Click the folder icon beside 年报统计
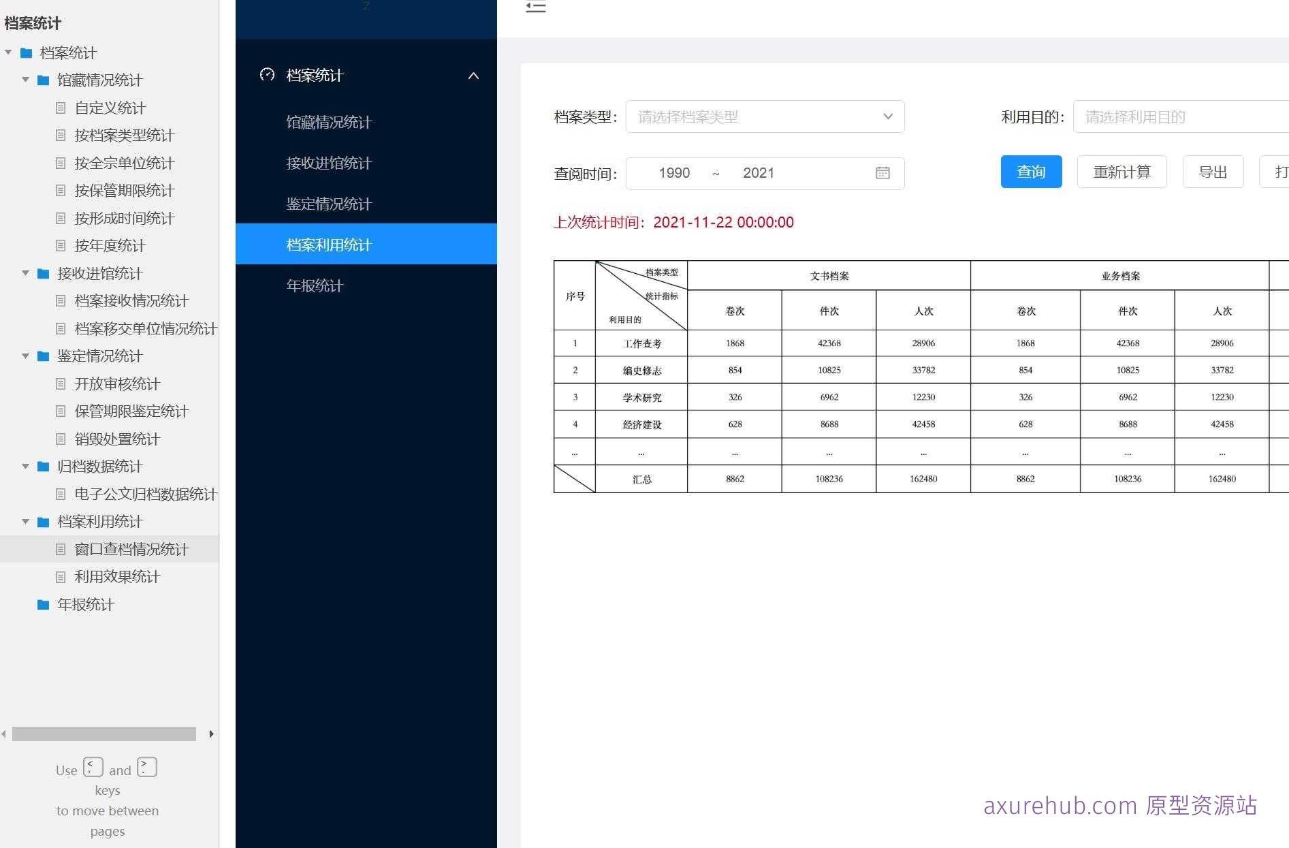The image size is (1289, 848). tap(42, 605)
